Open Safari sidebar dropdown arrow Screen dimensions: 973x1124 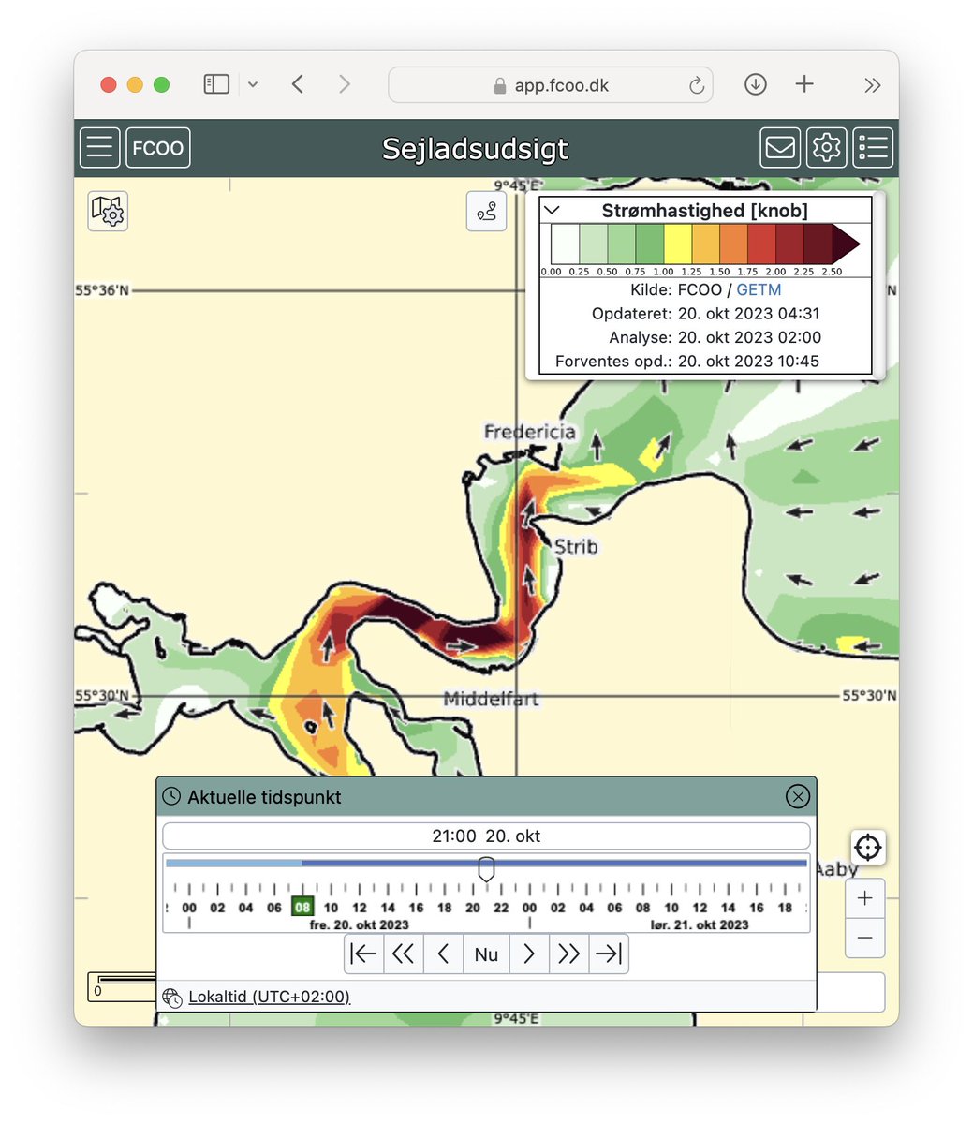pyautogui.click(x=253, y=84)
